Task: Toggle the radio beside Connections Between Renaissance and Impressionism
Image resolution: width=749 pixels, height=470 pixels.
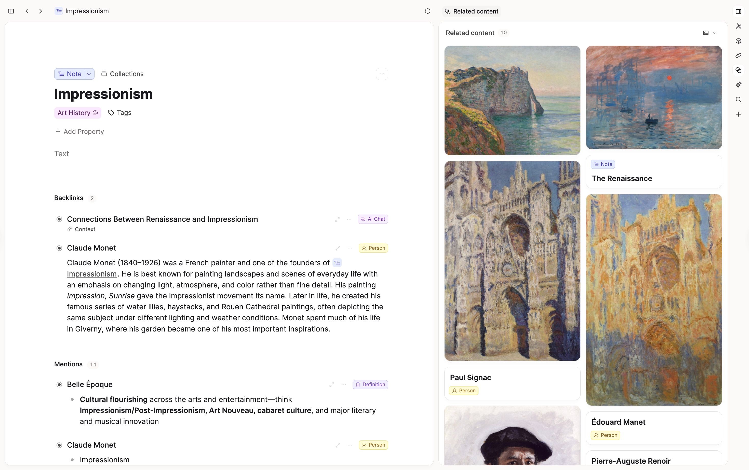Action: coord(59,219)
